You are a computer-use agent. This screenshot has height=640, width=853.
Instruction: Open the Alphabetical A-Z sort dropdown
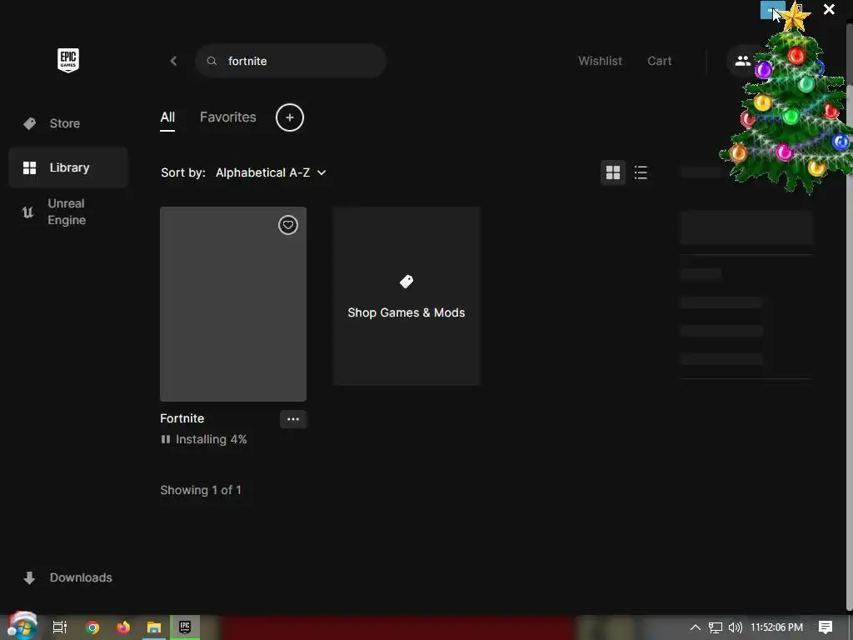point(271,172)
